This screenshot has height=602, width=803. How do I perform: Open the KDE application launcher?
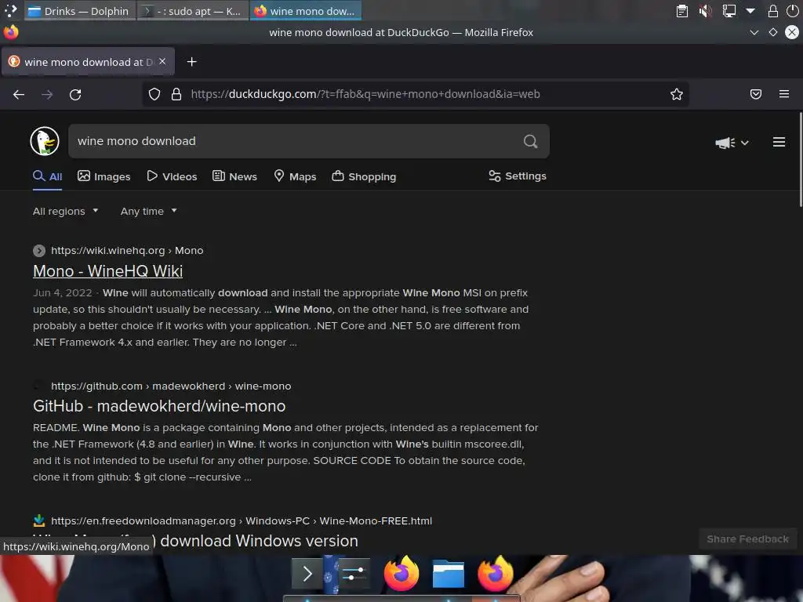[11, 10]
